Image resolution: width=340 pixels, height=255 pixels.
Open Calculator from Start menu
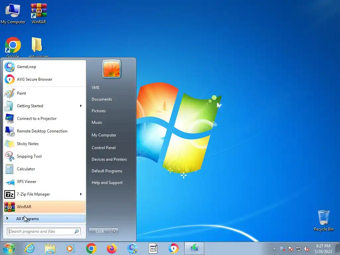(44, 169)
